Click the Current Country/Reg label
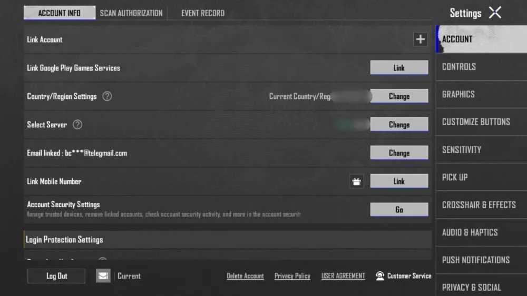The image size is (527, 296). click(x=300, y=97)
